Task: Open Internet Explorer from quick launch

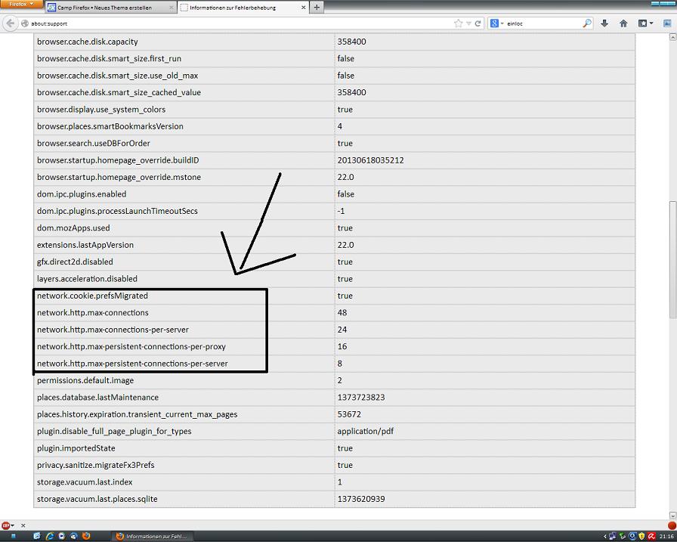Action: pos(50,536)
